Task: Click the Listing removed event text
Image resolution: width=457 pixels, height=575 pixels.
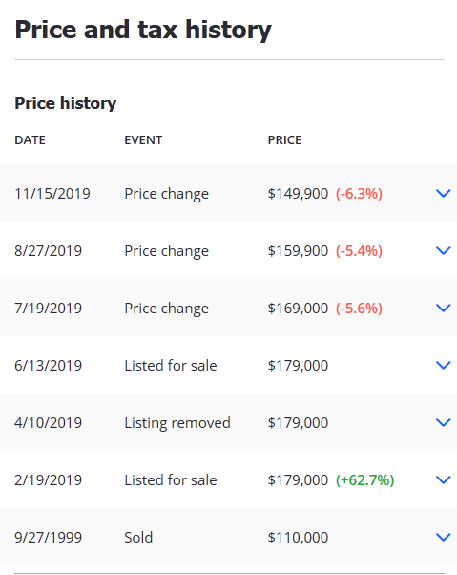Action: [177, 423]
